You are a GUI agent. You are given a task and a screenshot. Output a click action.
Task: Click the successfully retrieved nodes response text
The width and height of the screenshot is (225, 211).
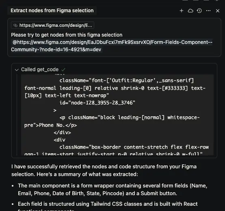[104, 170]
